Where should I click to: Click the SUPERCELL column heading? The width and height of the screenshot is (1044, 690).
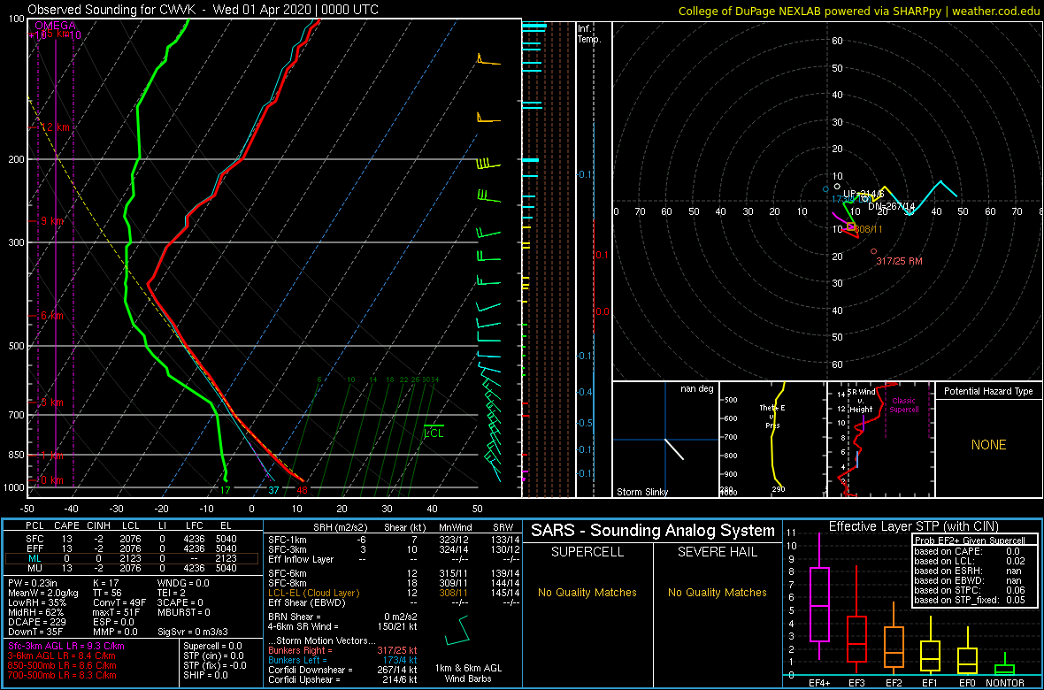coord(587,554)
